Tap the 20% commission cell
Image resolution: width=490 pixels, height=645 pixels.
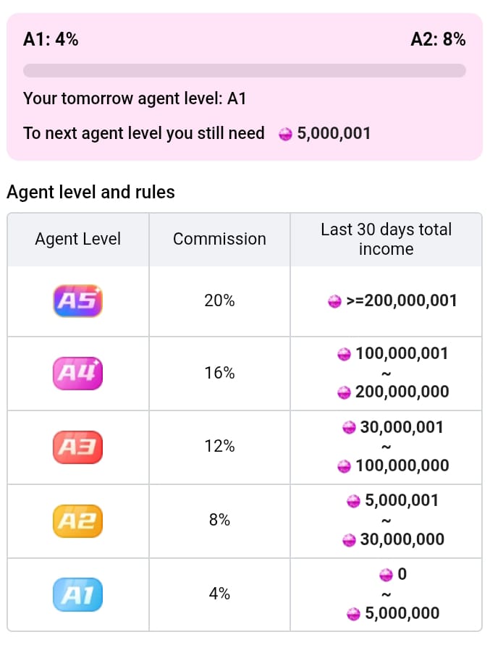[219, 301]
